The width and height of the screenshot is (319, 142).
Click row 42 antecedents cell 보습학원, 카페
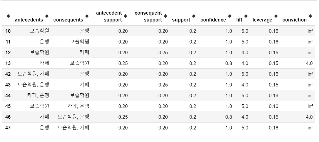pyautogui.click(x=33, y=74)
